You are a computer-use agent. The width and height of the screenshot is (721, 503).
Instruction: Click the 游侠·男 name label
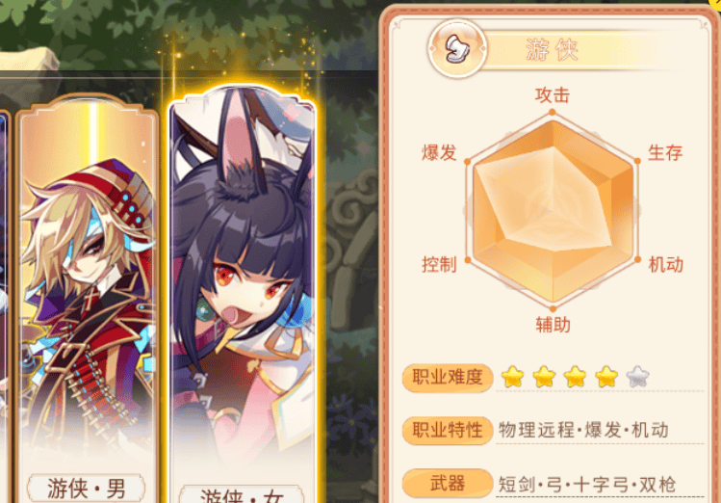(x=87, y=488)
